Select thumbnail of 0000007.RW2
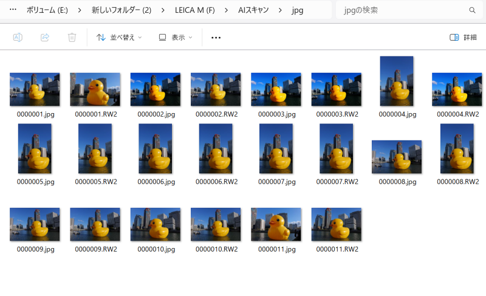 337,148
